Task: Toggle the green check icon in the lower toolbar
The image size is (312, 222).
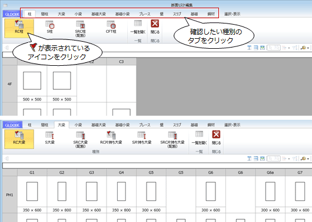Action: point(262,159)
